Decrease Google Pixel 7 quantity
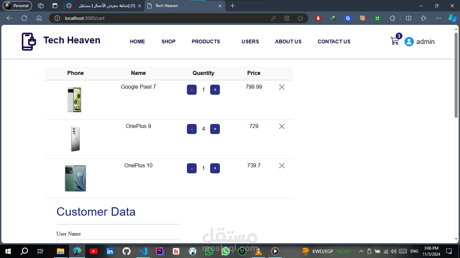The height and width of the screenshot is (258, 460). pyautogui.click(x=192, y=90)
